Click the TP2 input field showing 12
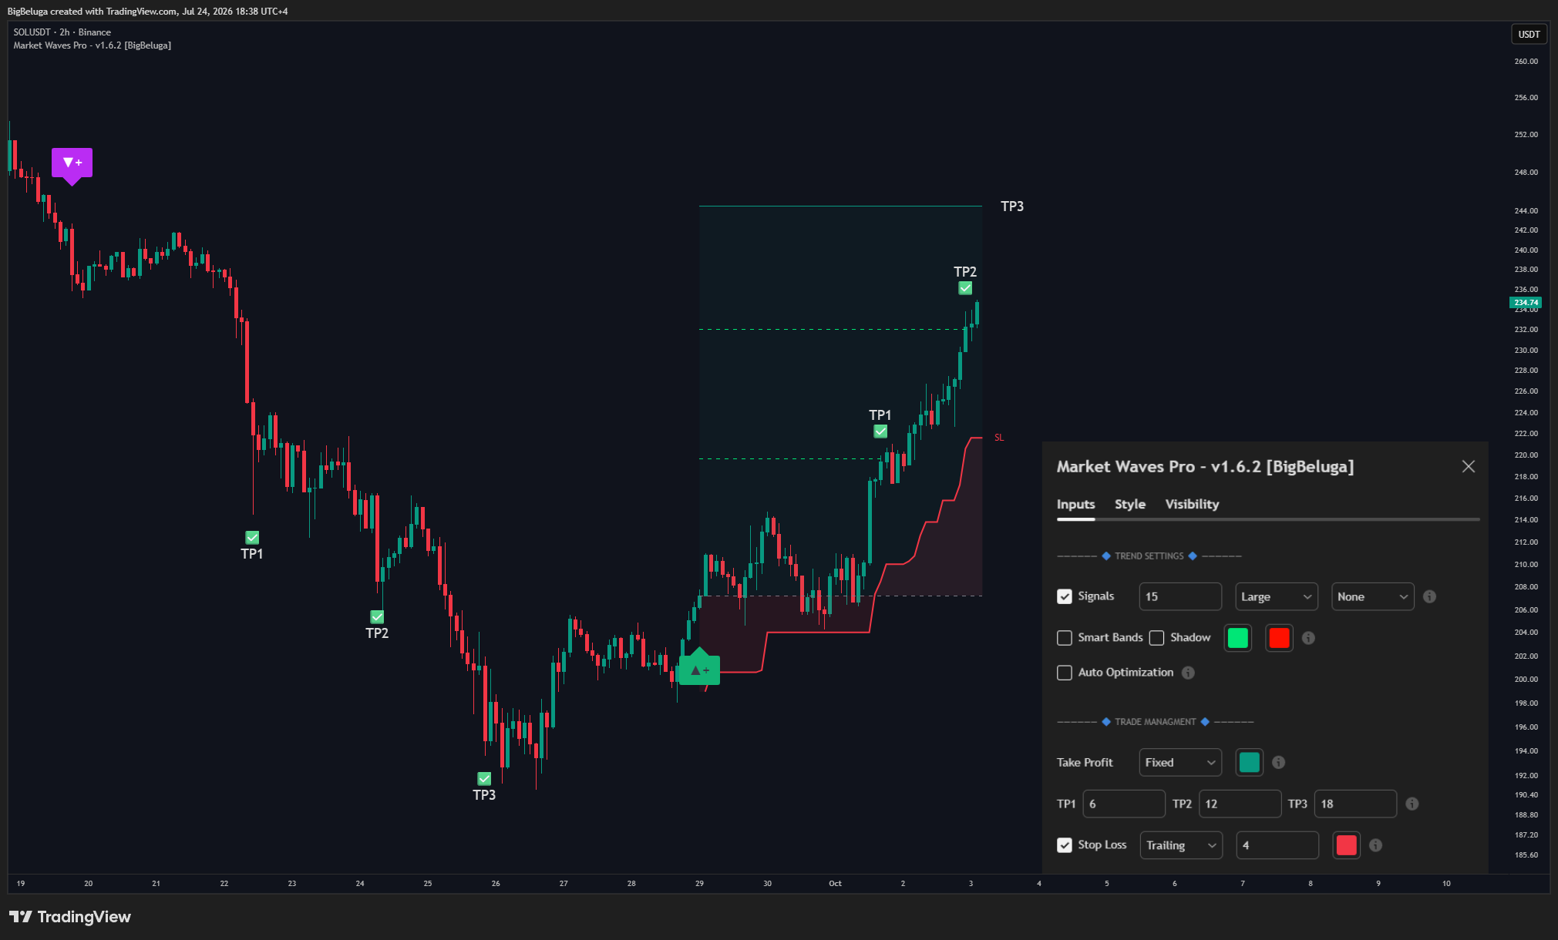The image size is (1558, 940). point(1240,804)
